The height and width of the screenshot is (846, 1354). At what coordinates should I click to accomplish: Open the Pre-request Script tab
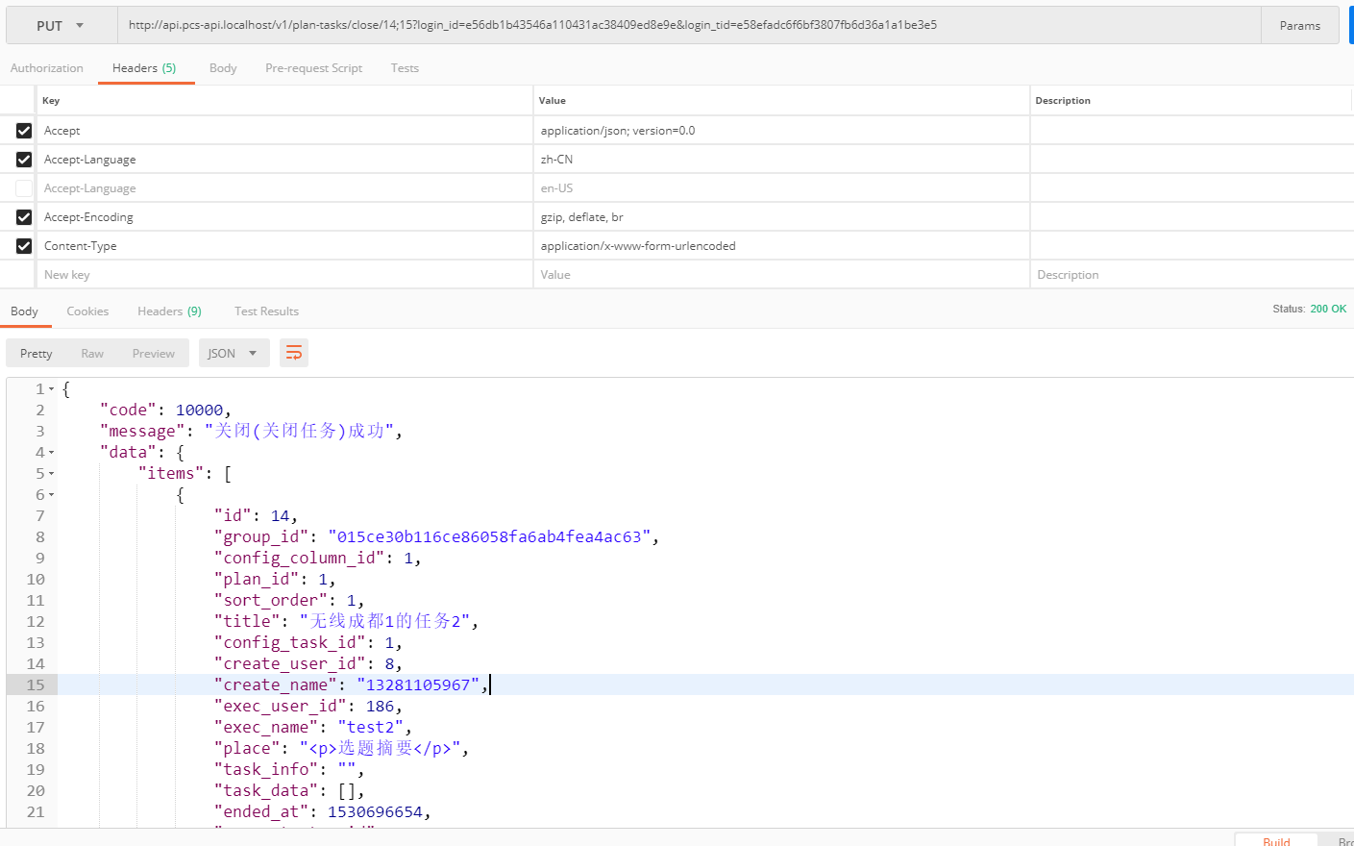(x=313, y=68)
